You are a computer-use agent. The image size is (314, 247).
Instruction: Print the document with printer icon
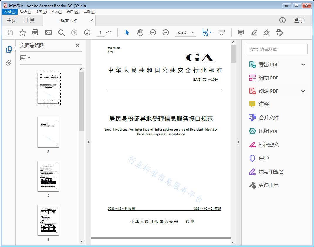click(x=35, y=33)
